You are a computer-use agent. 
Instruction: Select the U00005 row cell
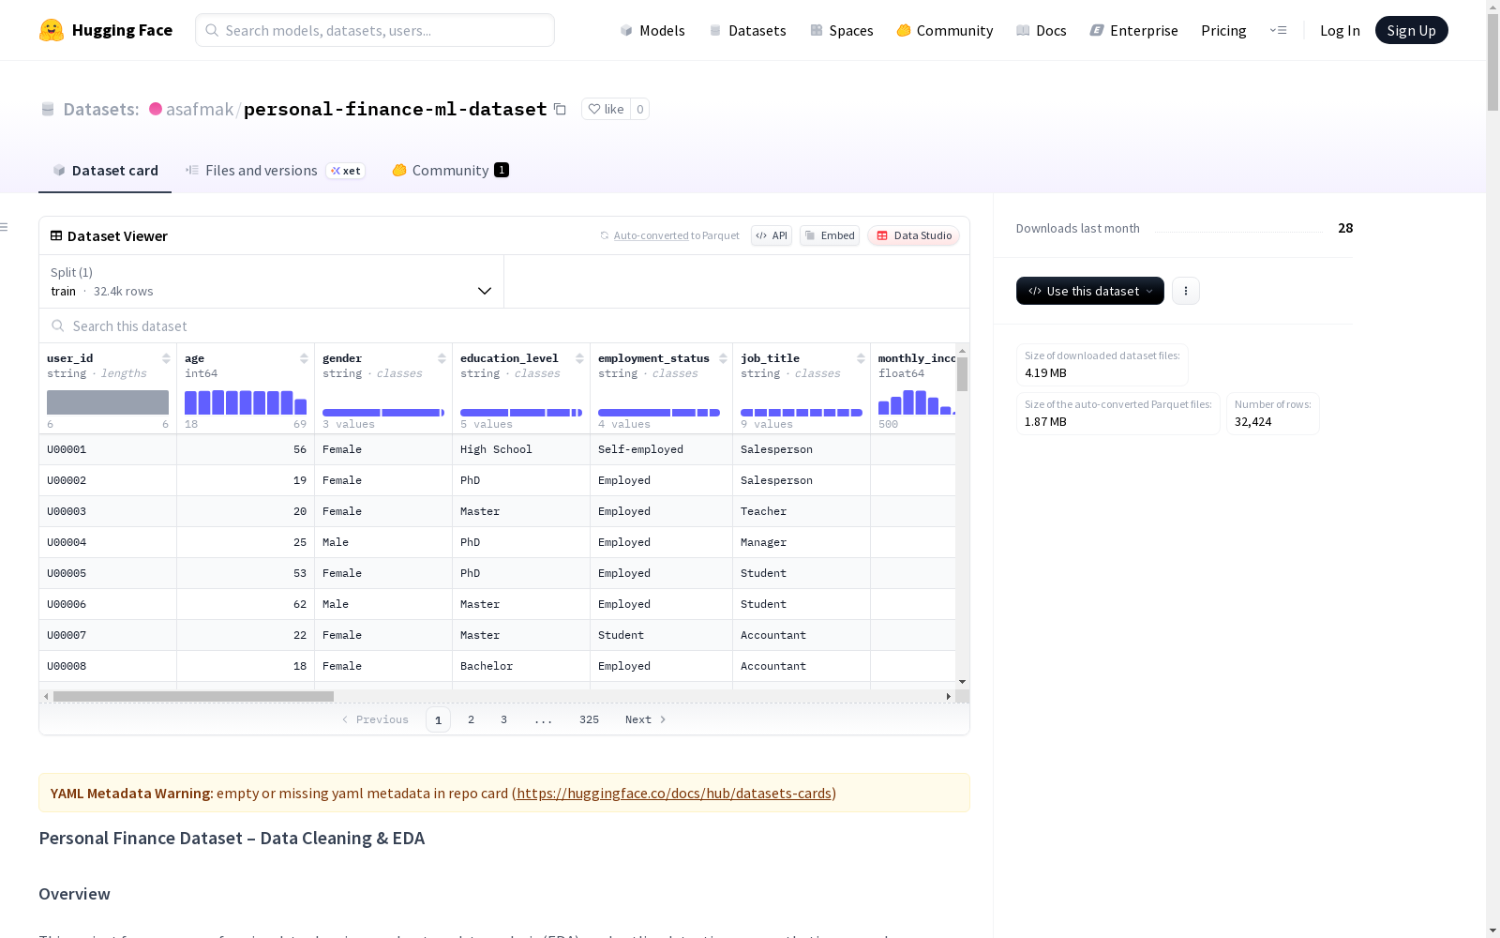(x=108, y=573)
